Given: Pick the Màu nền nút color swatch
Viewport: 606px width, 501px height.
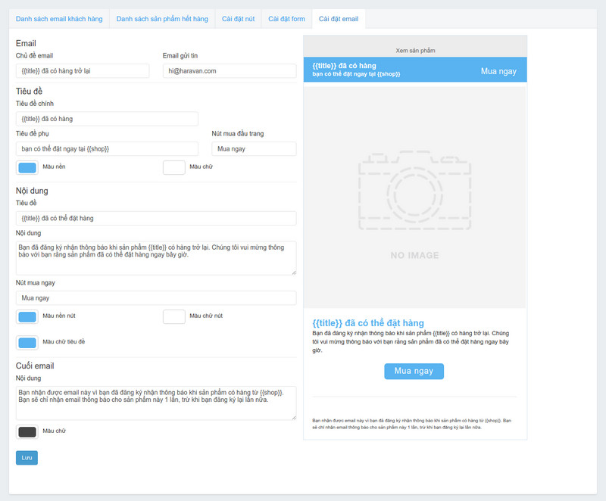Looking at the screenshot, I should pos(27,316).
